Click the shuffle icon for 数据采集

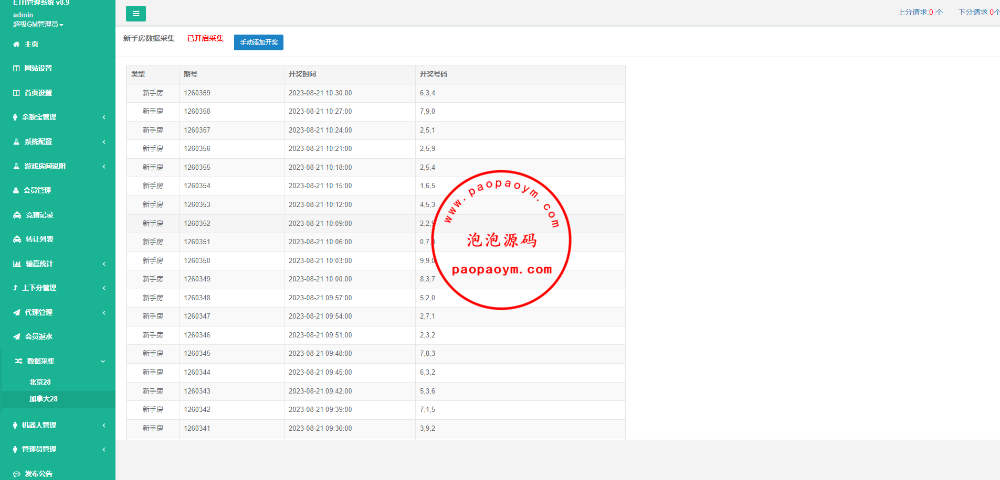pos(18,362)
